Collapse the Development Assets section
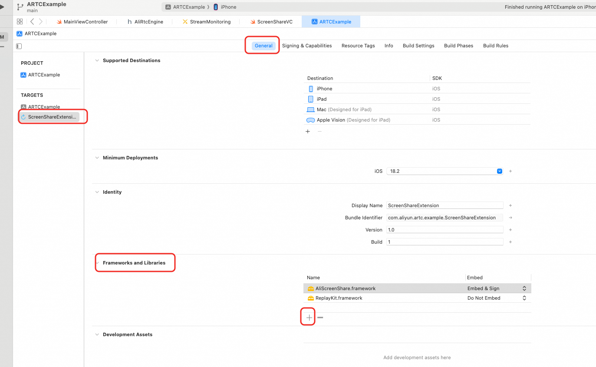596x367 pixels. [97, 334]
